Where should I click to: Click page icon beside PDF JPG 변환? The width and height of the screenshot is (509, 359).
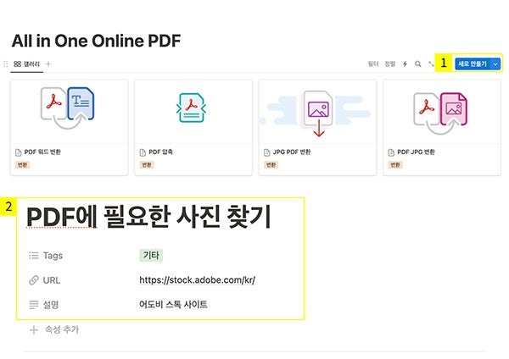(x=391, y=152)
